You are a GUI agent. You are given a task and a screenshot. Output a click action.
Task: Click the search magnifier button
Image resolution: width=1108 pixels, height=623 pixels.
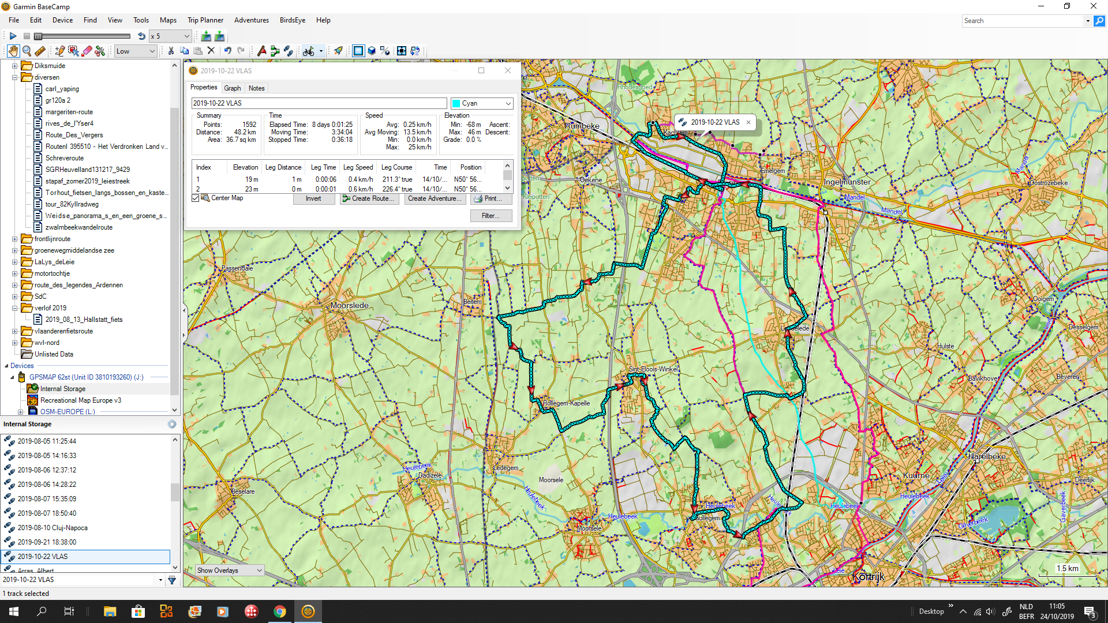click(1099, 21)
